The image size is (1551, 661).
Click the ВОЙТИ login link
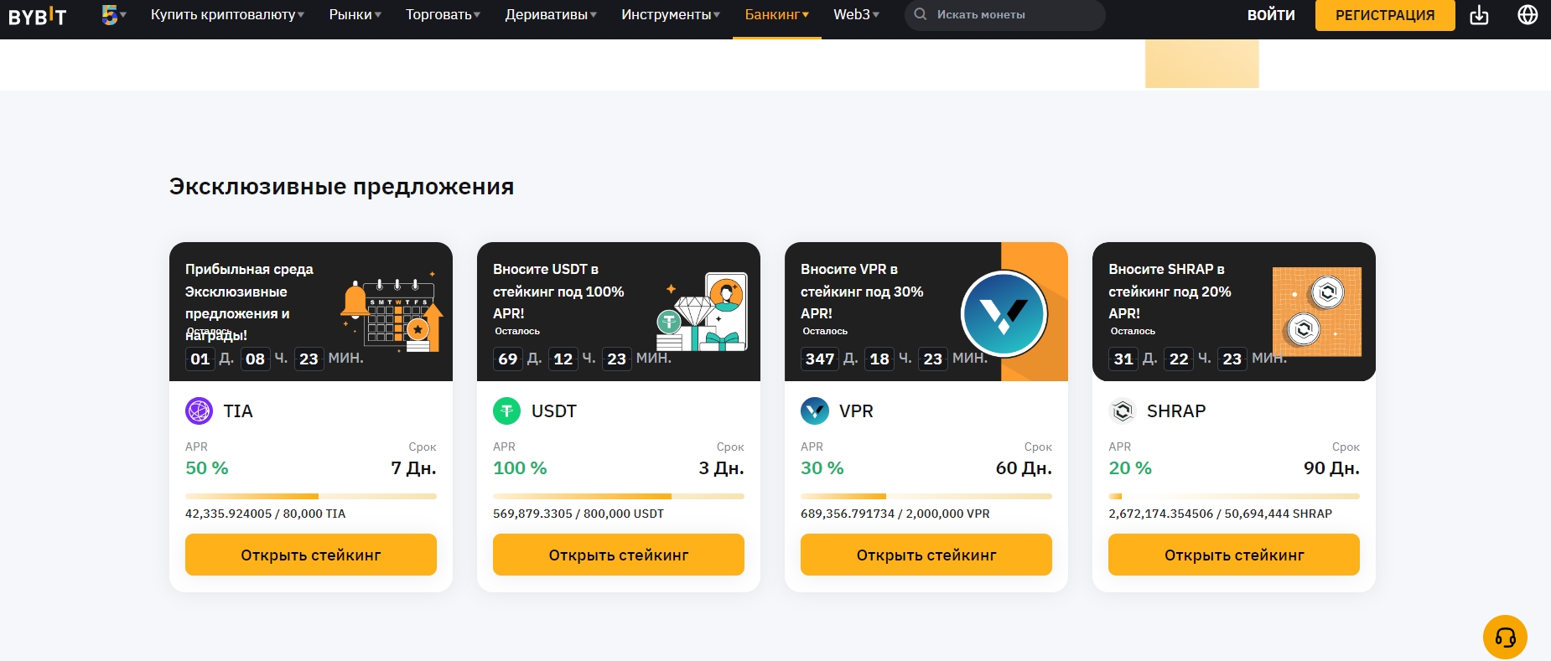tap(1271, 15)
